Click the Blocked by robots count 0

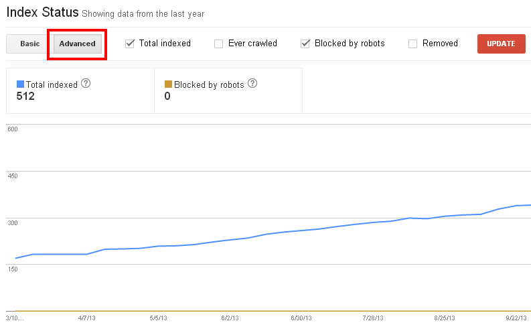click(167, 96)
